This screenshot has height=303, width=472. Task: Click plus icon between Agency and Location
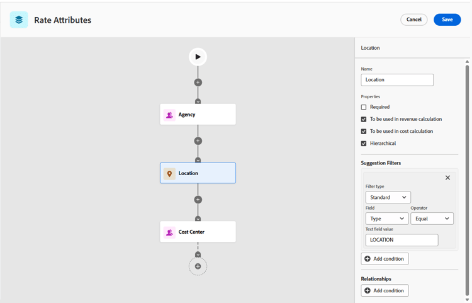[198, 141]
